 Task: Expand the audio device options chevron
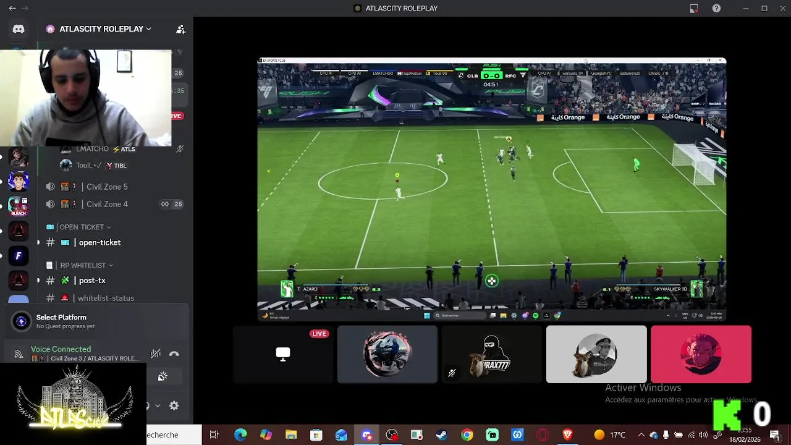point(158,406)
